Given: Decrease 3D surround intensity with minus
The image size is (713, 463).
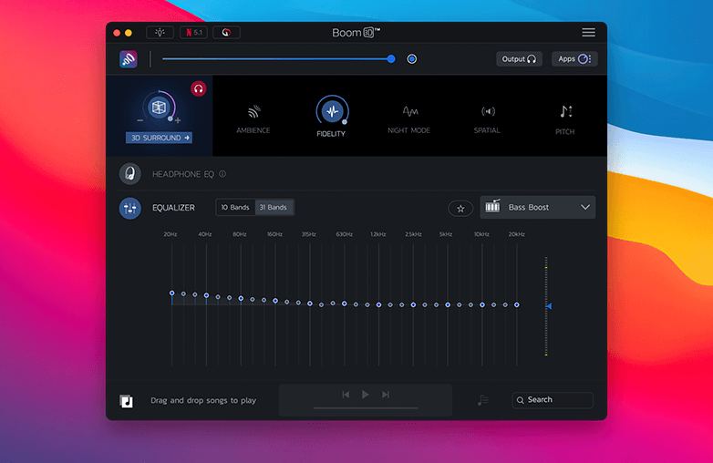Looking at the screenshot, I should (140, 120).
